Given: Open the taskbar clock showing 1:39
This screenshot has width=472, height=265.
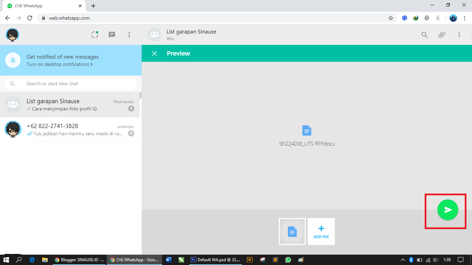Looking at the screenshot, I should pos(447,260).
